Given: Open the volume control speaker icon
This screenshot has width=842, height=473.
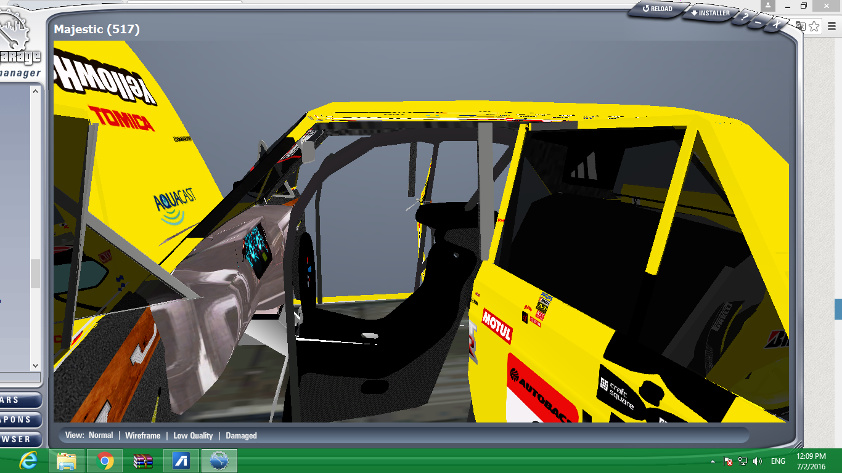Looking at the screenshot, I should pyautogui.click(x=758, y=461).
